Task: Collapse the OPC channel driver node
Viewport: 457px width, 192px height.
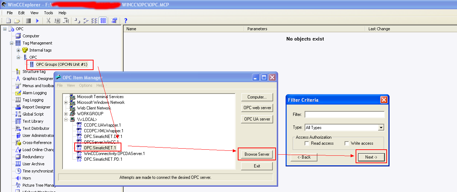Action: click(19, 57)
